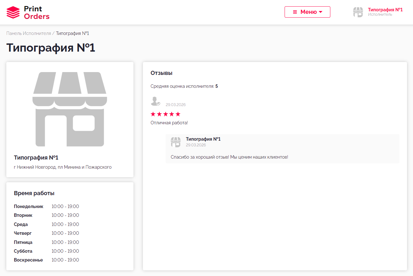Click the reply text Спасибо за хороший отзыв
413x276 pixels.
(229, 157)
